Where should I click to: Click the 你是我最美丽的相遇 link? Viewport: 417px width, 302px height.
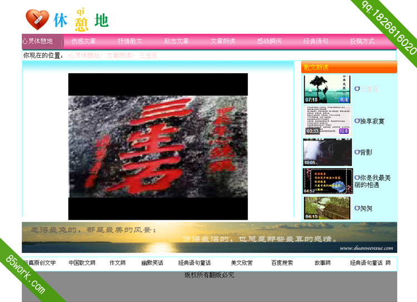pos(373,182)
